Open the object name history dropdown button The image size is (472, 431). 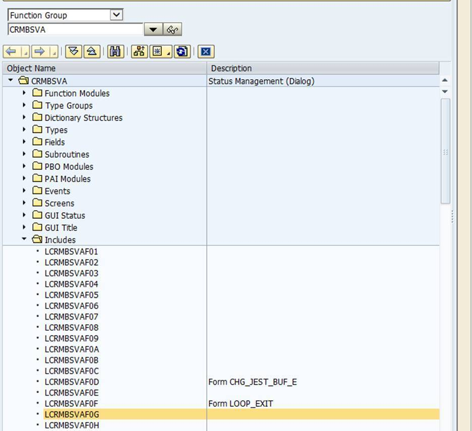[153, 30]
